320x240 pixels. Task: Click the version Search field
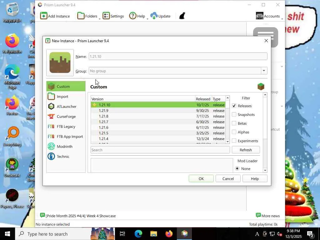[160, 150]
